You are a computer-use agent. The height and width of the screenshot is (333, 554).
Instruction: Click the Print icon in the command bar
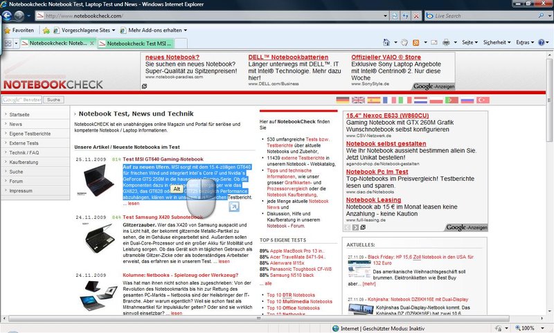(446, 42)
